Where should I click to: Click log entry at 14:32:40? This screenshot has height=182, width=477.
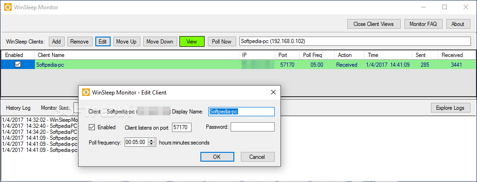click(x=40, y=126)
